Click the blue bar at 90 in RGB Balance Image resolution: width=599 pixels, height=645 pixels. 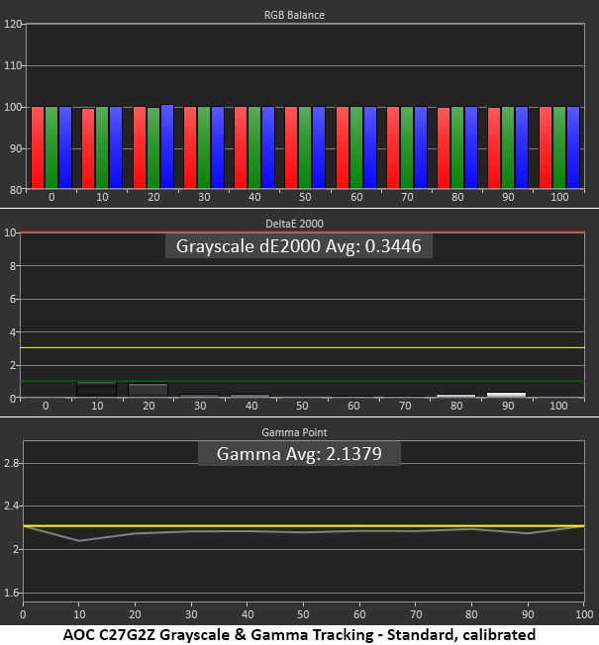click(522, 147)
